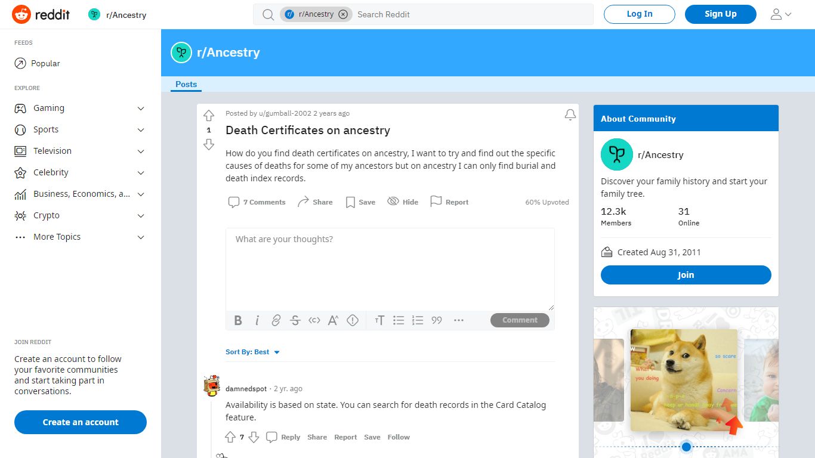This screenshot has width=815, height=458.
Task: Follow damnedspot's comment
Action: click(x=399, y=437)
